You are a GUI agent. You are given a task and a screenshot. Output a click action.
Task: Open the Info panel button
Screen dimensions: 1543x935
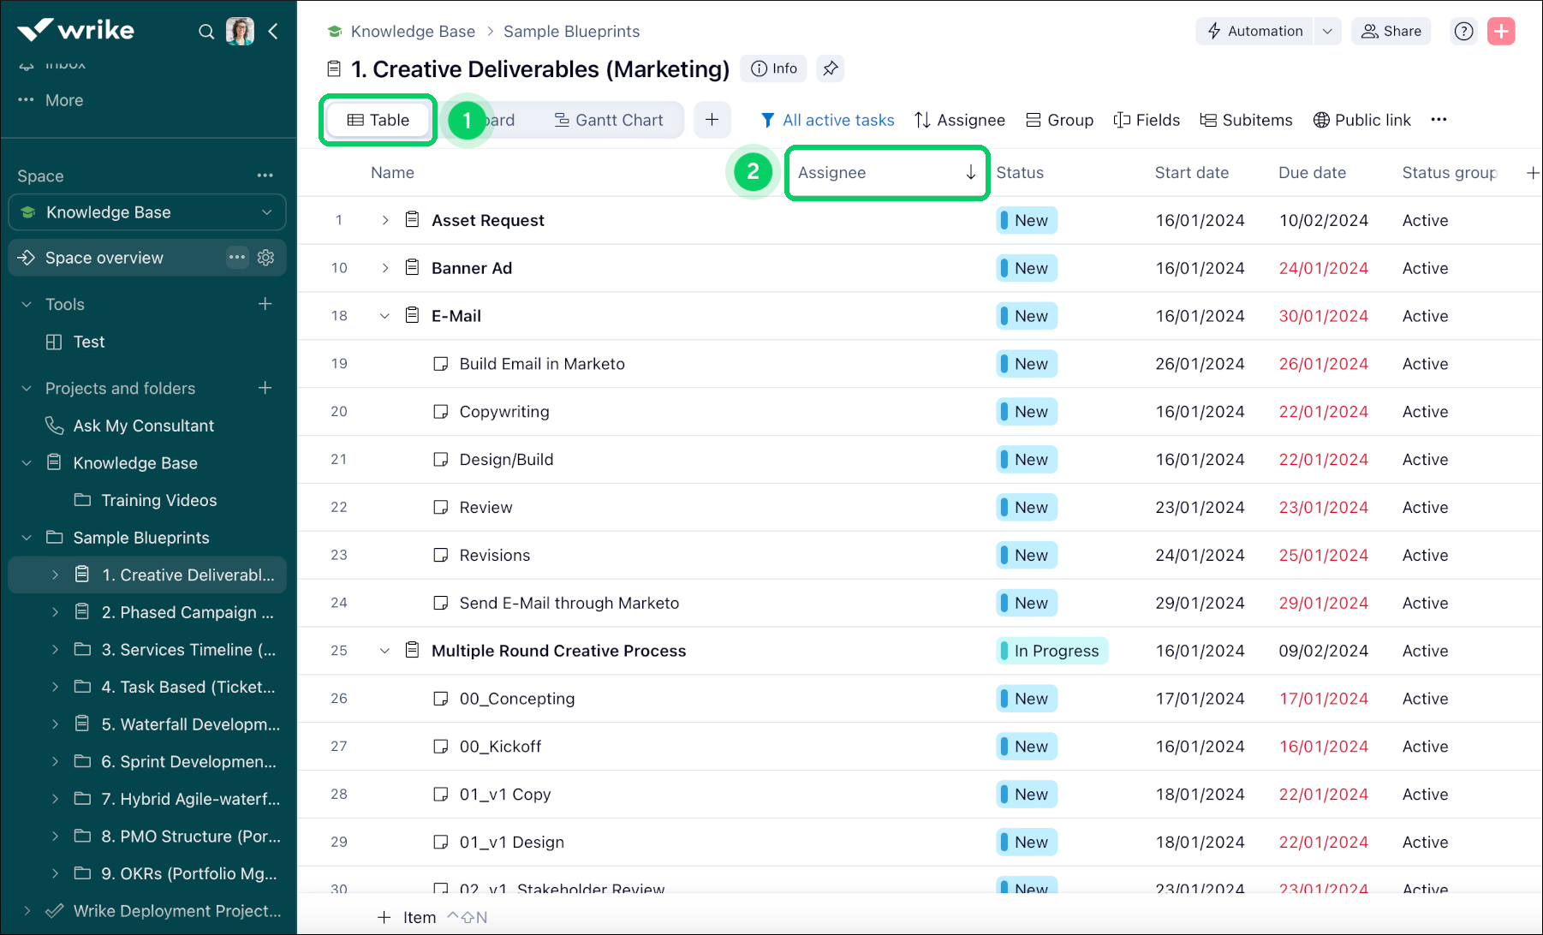pyautogui.click(x=773, y=68)
